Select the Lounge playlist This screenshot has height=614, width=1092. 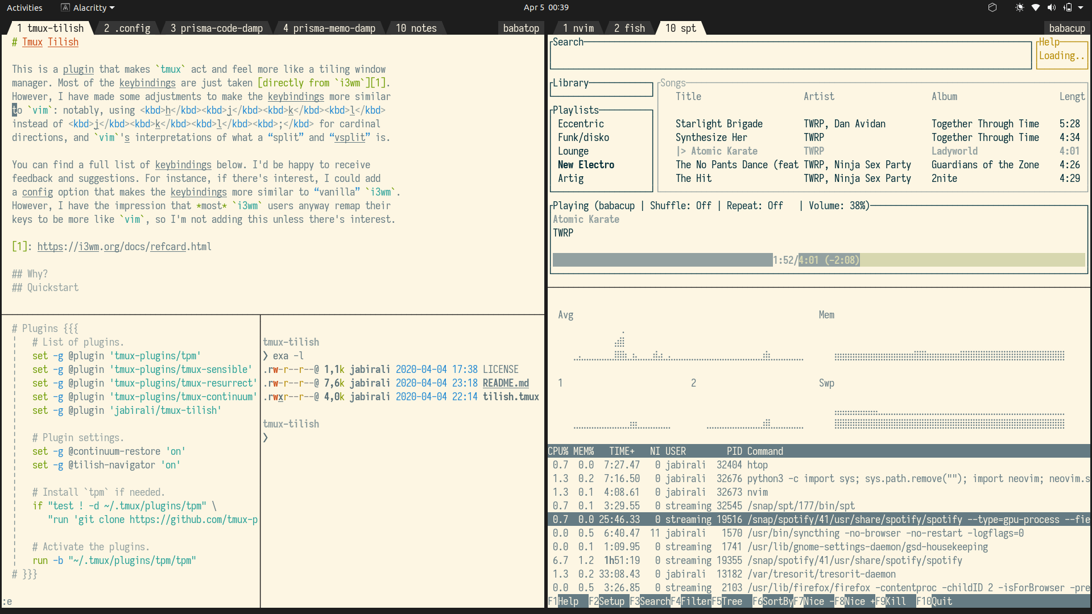coord(573,151)
